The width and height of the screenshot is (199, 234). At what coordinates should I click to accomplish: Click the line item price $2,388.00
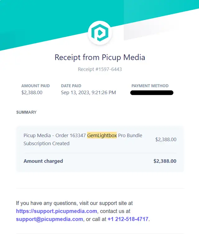click(166, 139)
